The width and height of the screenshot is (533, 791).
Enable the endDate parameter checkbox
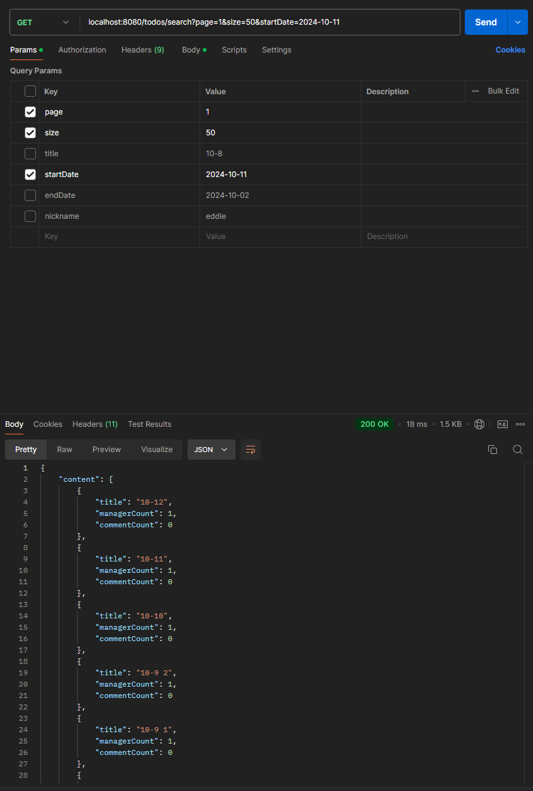[30, 195]
